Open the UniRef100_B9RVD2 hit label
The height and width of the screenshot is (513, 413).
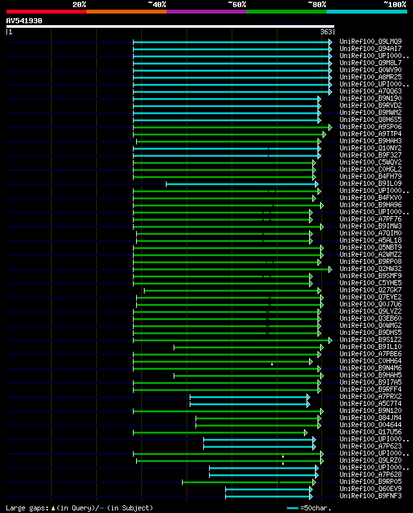[x=370, y=106]
